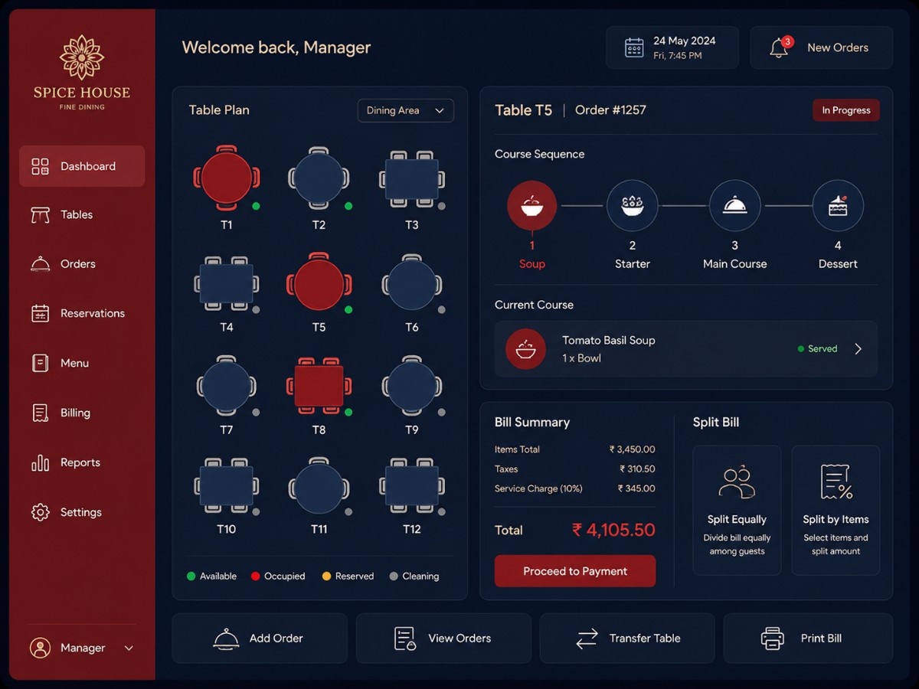
Task: Select occupied table T5
Action: pyautogui.click(x=319, y=283)
